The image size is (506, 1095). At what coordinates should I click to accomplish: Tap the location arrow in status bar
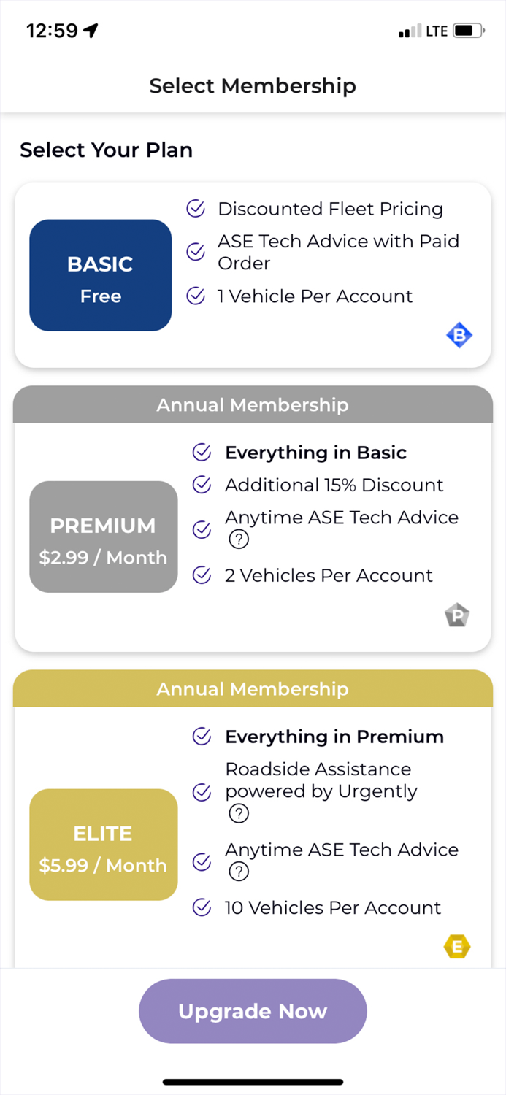91,31
